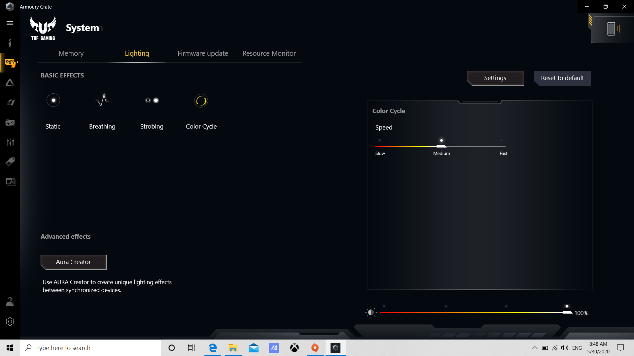This screenshot has height=356, width=634.
Task: Click the brightness sun icon
Action: 371,312
